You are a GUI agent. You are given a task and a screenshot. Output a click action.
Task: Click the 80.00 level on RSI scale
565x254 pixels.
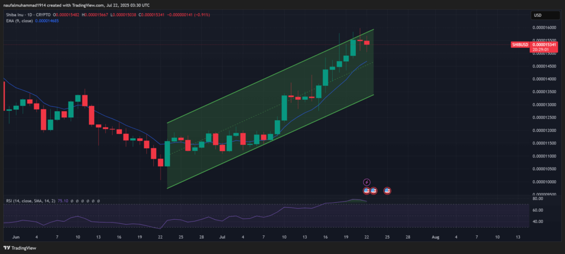click(x=537, y=199)
